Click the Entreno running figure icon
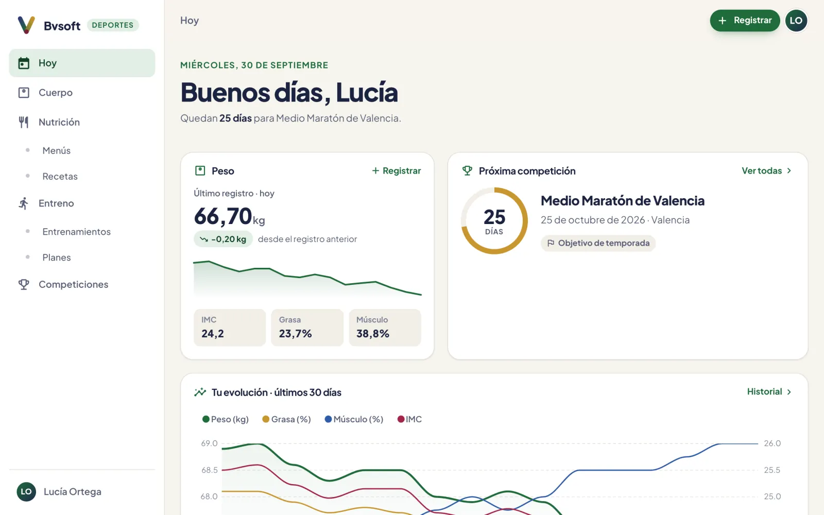The width and height of the screenshot is (824, 515). [x=24, y=203]
